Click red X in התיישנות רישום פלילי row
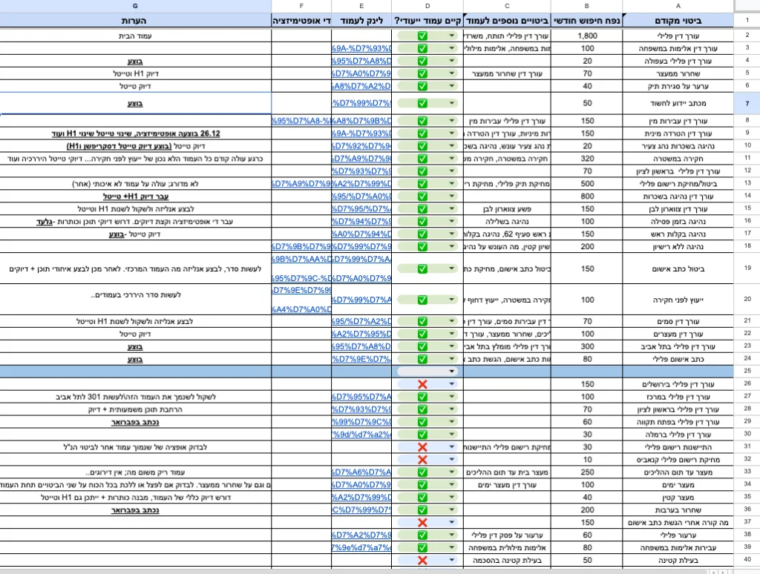760x574 pixels. (x=422, y=448)
